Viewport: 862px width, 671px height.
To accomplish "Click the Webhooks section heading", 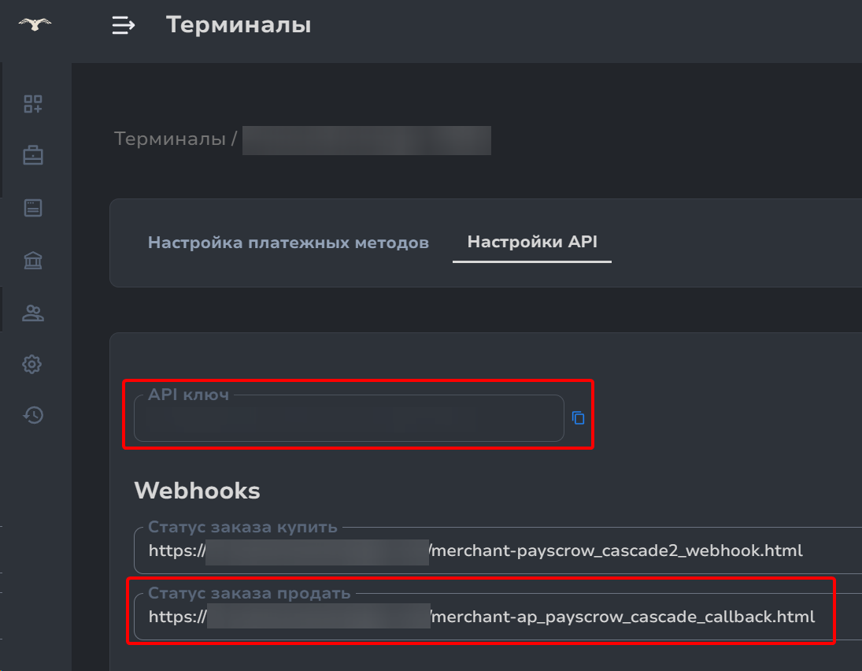I will point(197,491).
